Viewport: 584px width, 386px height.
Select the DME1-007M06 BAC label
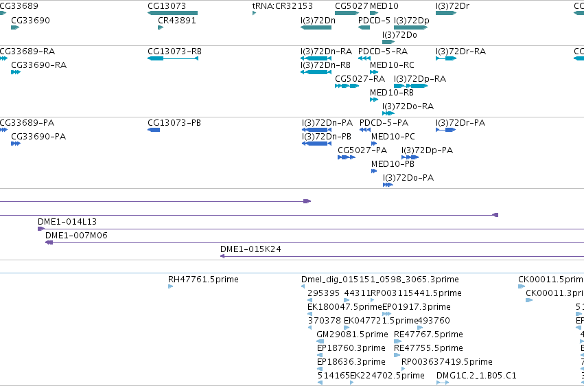76,236
